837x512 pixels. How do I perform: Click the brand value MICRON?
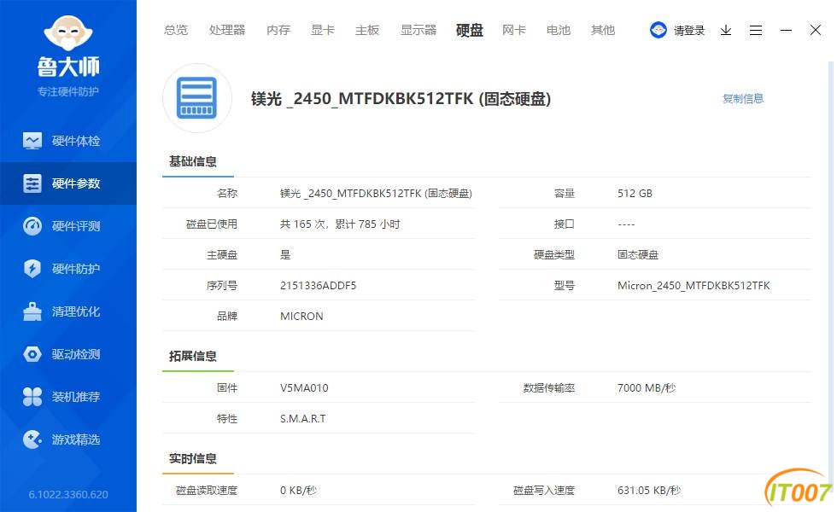[x=301, y=317]
